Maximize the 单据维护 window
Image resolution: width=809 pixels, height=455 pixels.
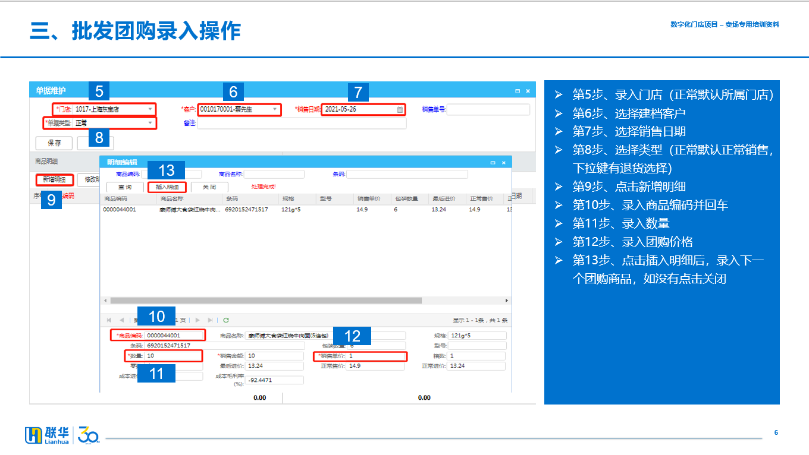(x=518, y=91)
